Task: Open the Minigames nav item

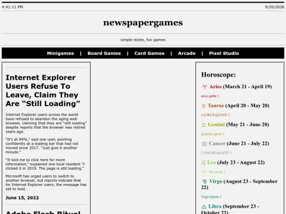Action: tap(60, 53)
